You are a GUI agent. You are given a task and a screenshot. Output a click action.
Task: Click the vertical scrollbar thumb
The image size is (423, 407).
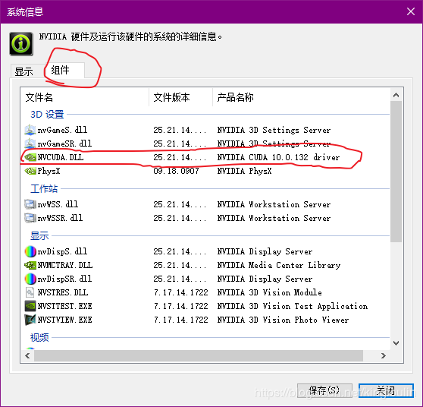[x=396, y=172]
